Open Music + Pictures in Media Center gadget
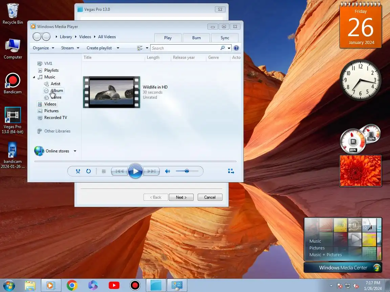The width and height of the screenshot is (390, 292). [x=326, y=254]
